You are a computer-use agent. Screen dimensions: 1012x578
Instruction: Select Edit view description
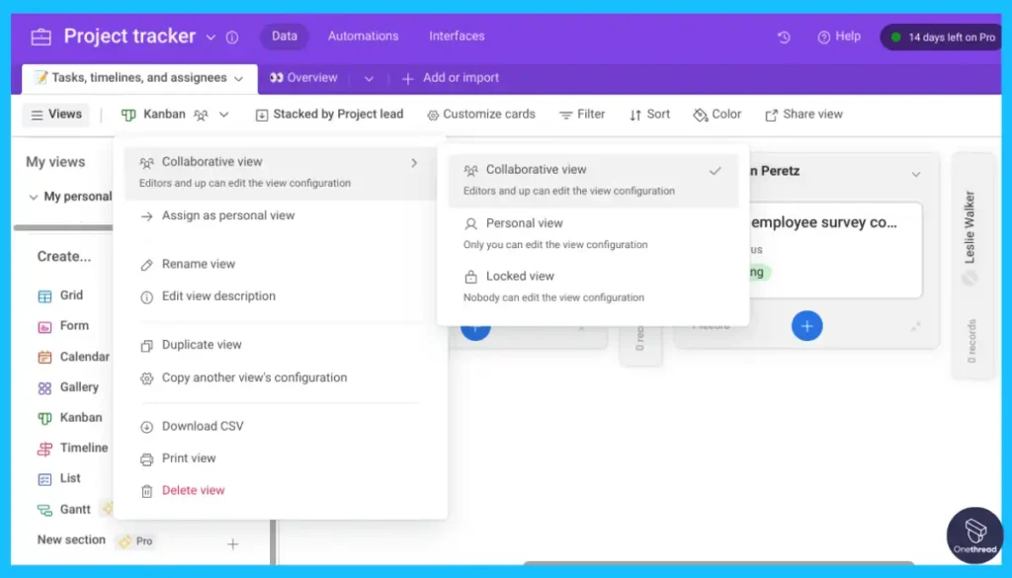click(208, 296)
